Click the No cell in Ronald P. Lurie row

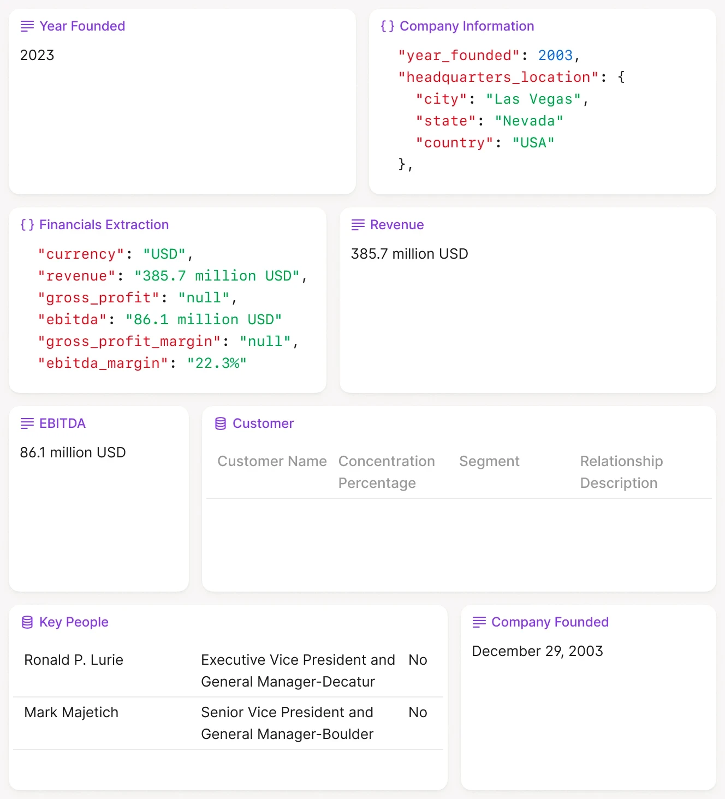click(418, 660)
